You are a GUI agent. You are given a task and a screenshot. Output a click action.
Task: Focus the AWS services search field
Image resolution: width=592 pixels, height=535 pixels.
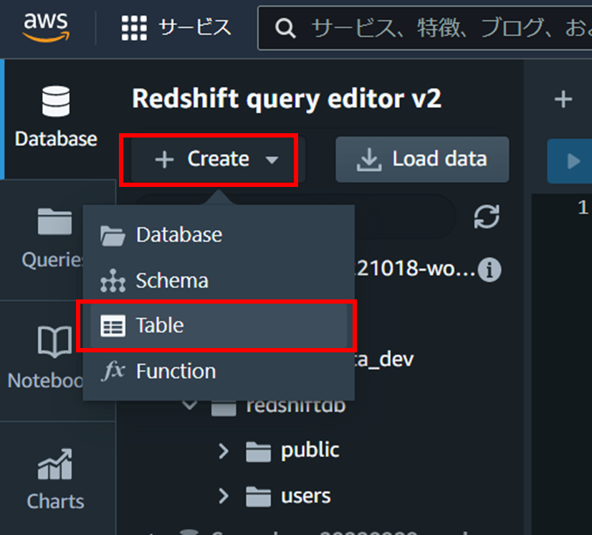click(x=425, y=28)
